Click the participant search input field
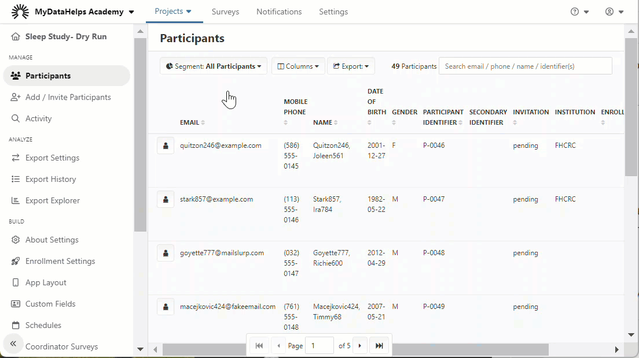The image size is (639, 358). (x=525, y=66)
